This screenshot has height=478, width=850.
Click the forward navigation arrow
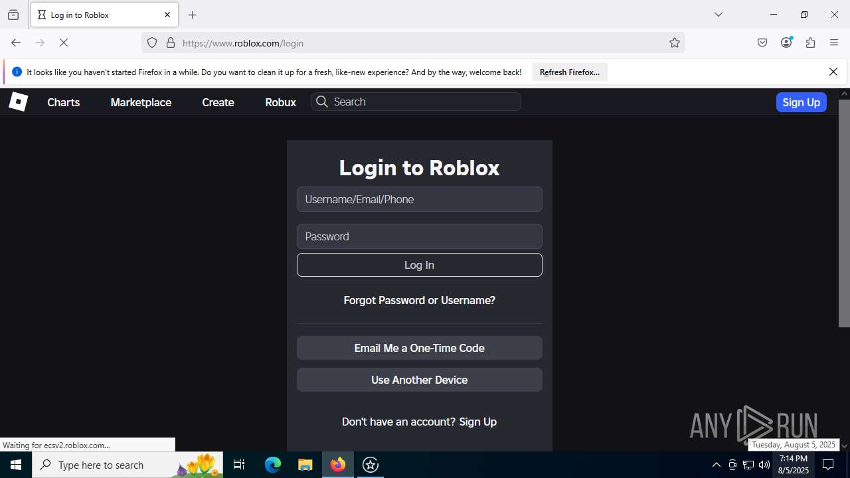[x=40, y=42]
